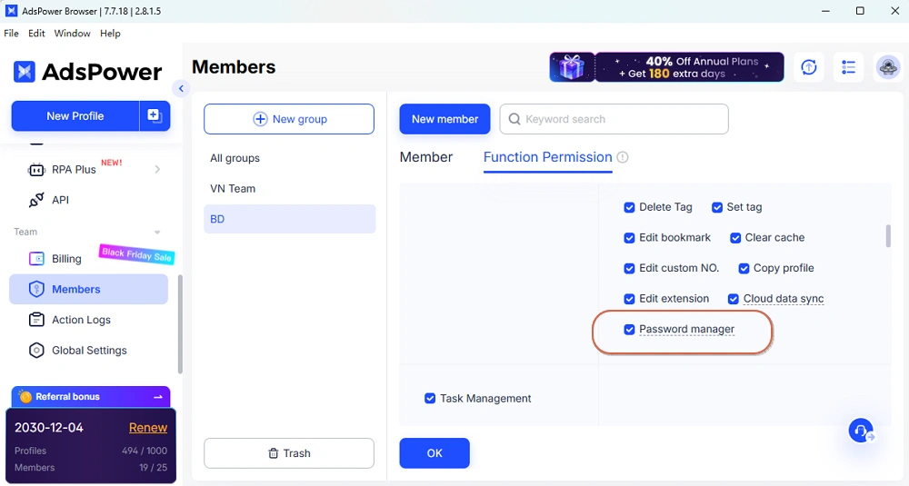
Task: Toggle the Edit bookmark checkbox
Action: coord(629,238)
